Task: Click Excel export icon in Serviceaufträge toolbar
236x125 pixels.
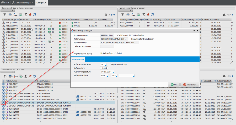Action: 21,15
